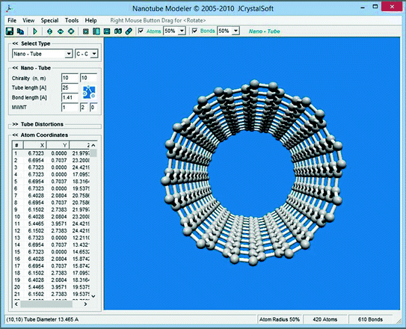This screenshot has height=329, width=406.
Task: Click the chain-link bonds toolbar icon
Action: [129, 31]
